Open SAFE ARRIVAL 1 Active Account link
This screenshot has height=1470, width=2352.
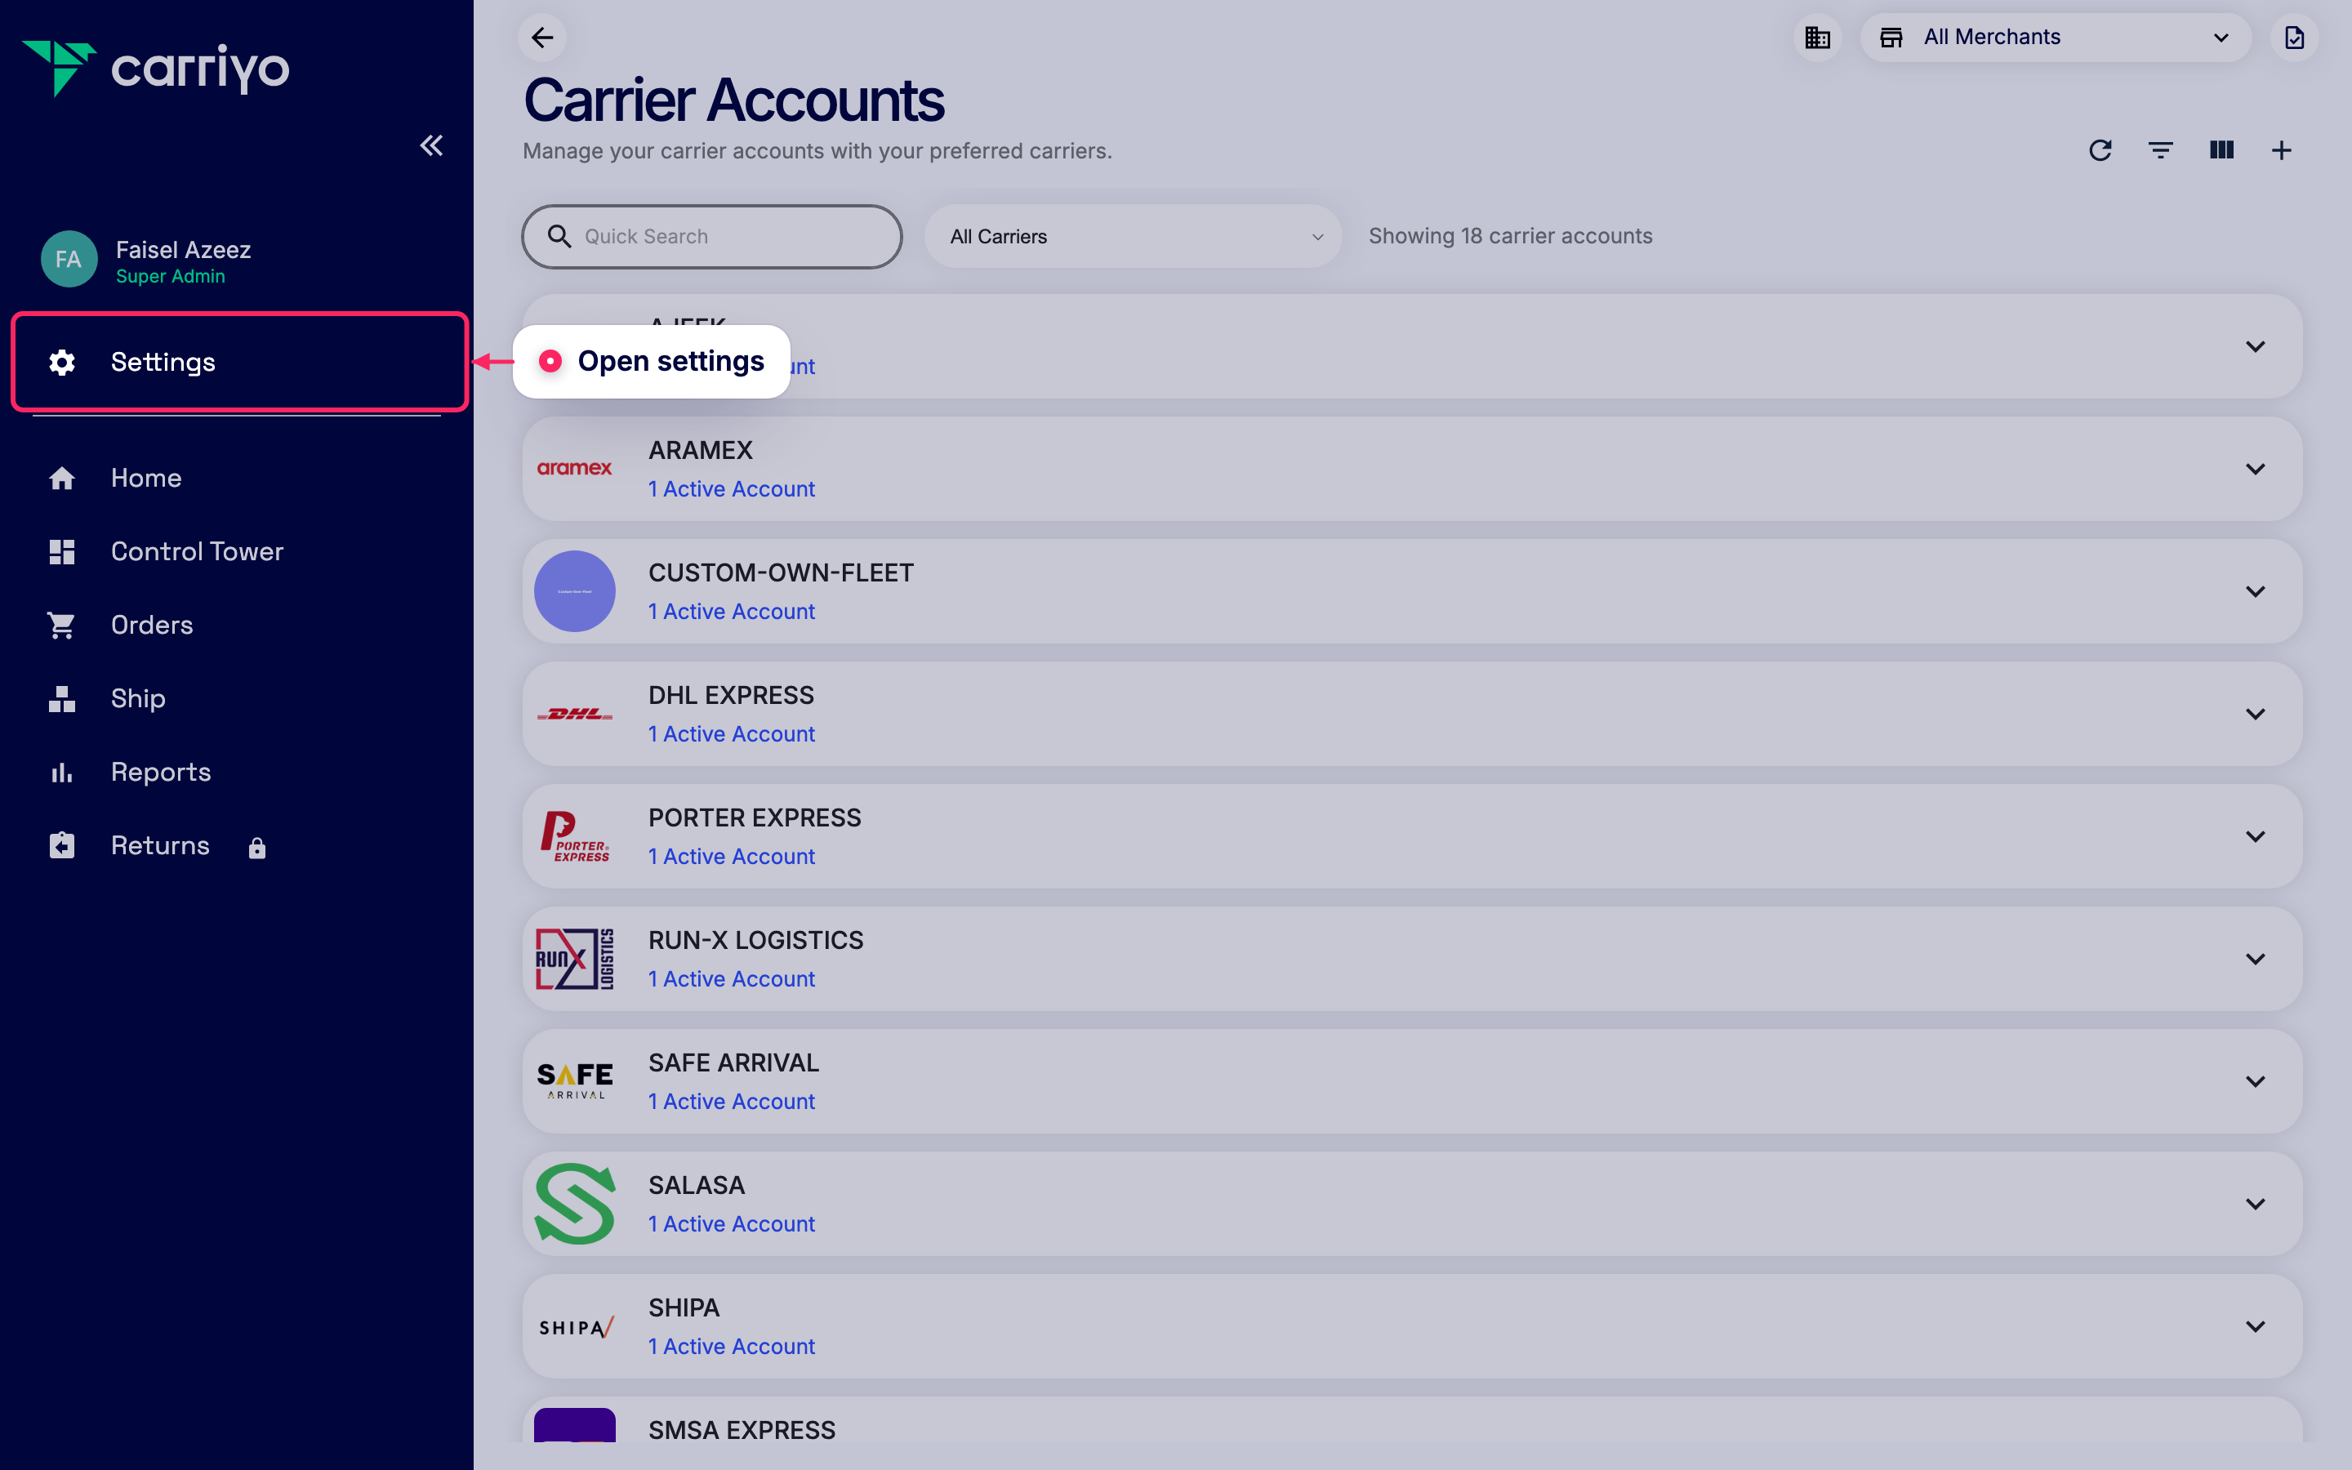(x=731, y=1102)
